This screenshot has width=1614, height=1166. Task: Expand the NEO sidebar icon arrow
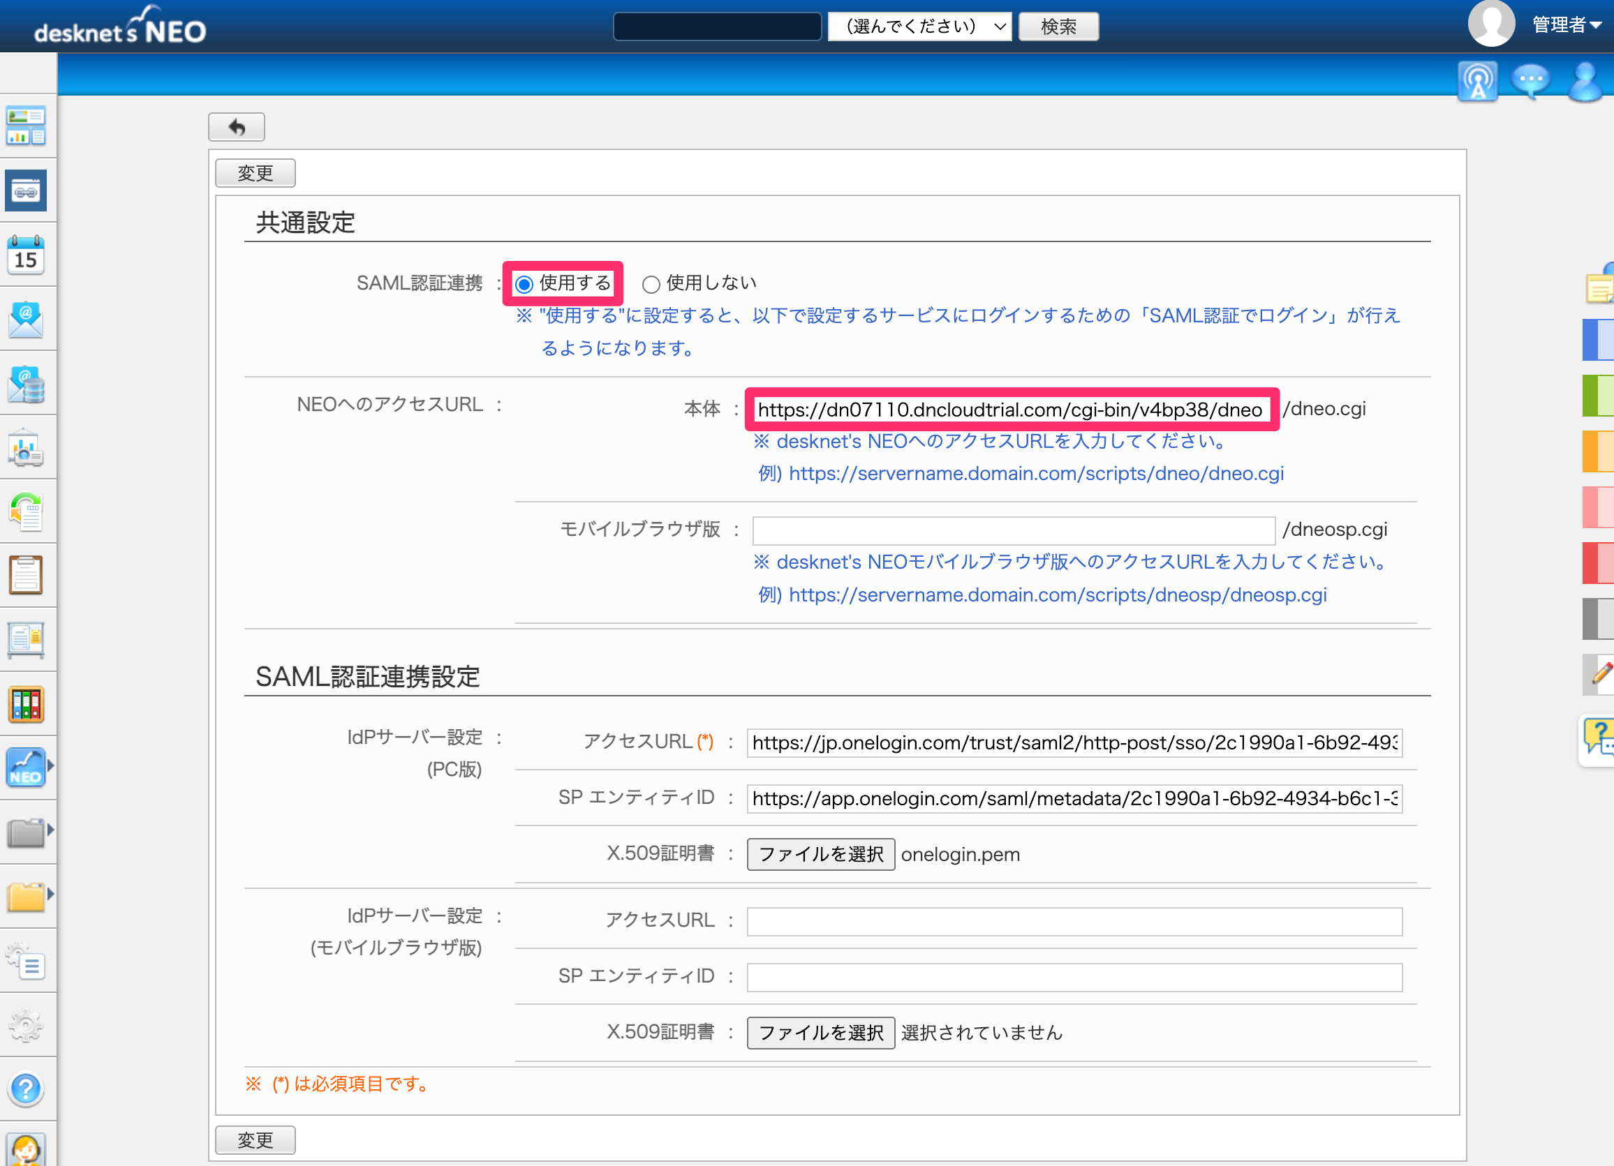(x=50, y=765)
